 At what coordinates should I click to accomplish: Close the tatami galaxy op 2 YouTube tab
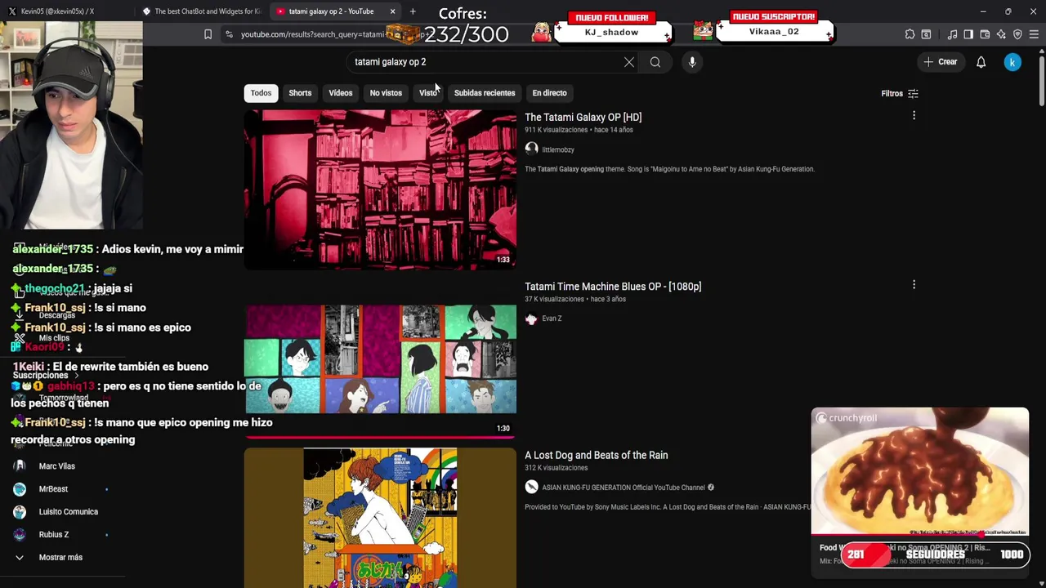tap(392, 11)
